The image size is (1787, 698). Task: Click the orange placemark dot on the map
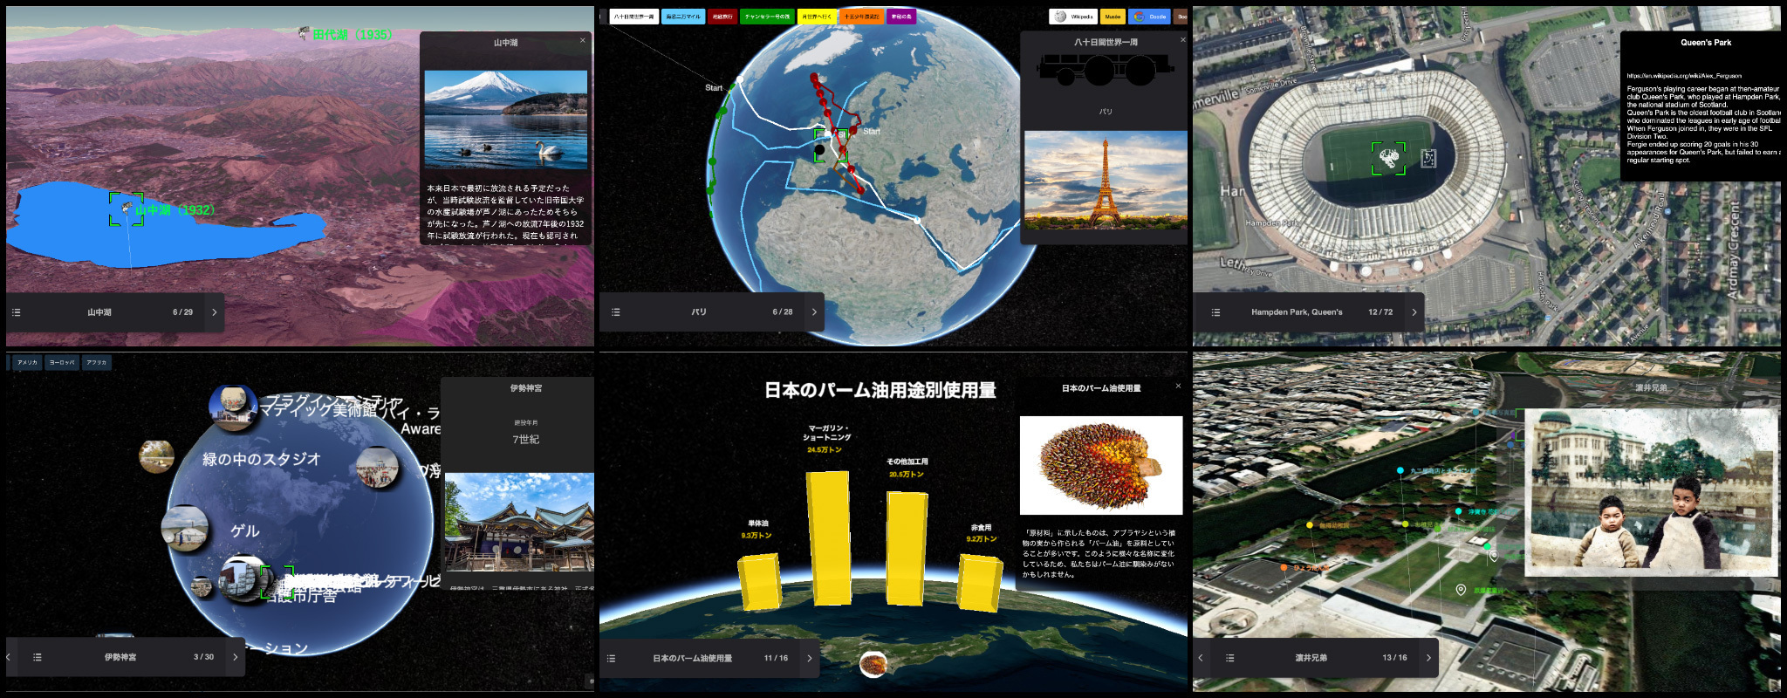pos(1284,567)
